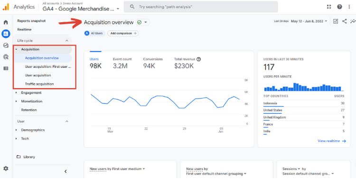Click the users per minute bar chart

(304, 87)
